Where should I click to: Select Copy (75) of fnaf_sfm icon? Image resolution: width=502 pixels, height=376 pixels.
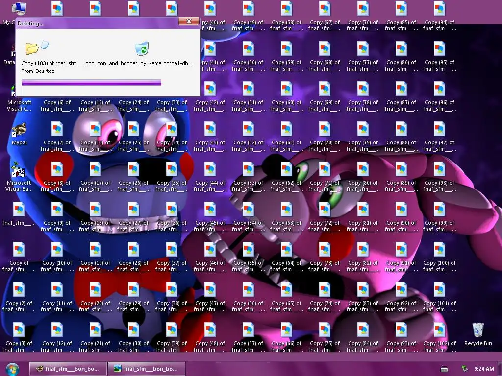pos(325,337)
